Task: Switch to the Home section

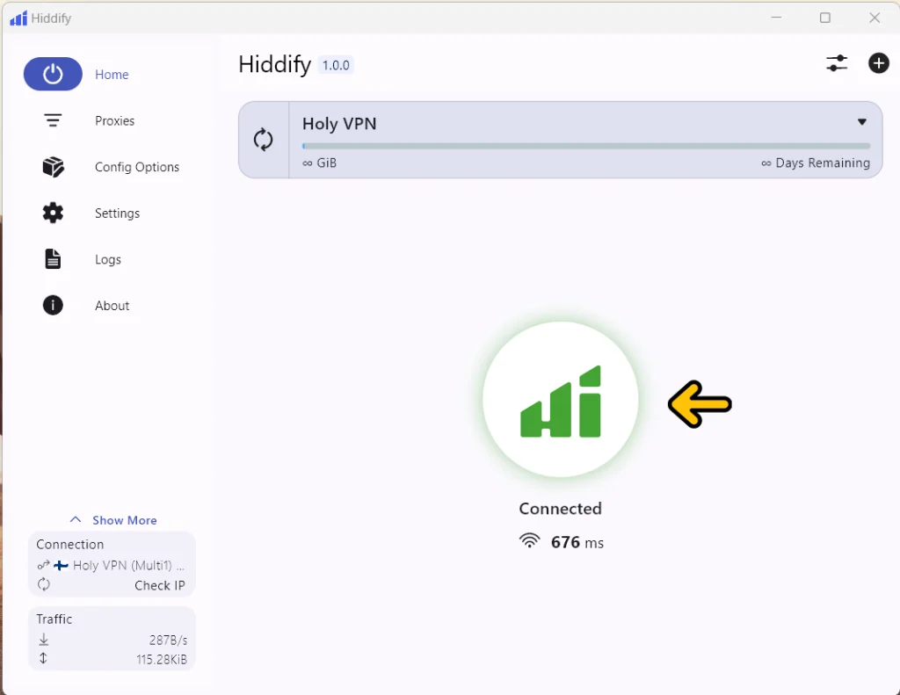Action: point(112,75)
